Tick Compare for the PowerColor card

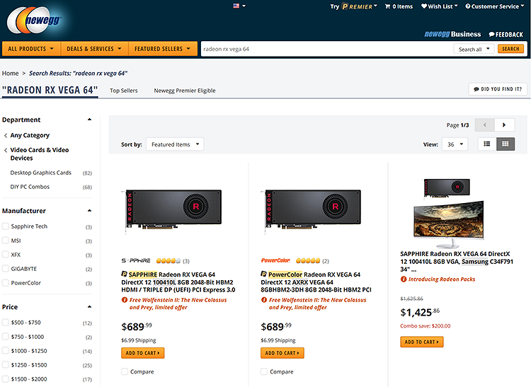(x=264, y=371)
